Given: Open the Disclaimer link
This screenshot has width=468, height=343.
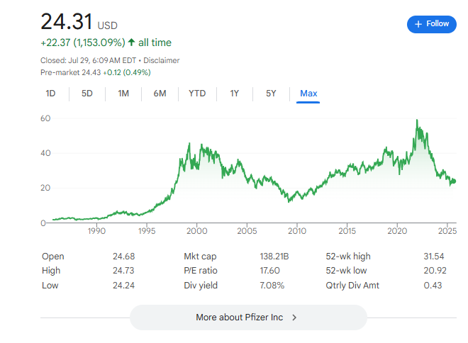Looking at the screenshot, I should 162,60.
